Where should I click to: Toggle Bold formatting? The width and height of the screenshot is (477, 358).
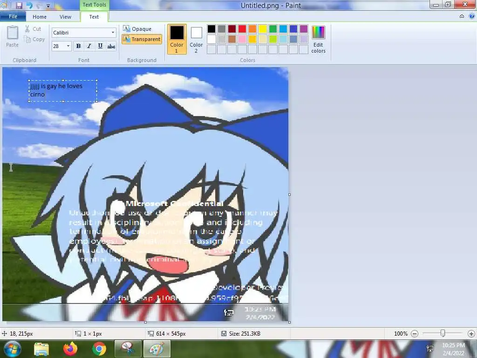[x=78, y=46]
